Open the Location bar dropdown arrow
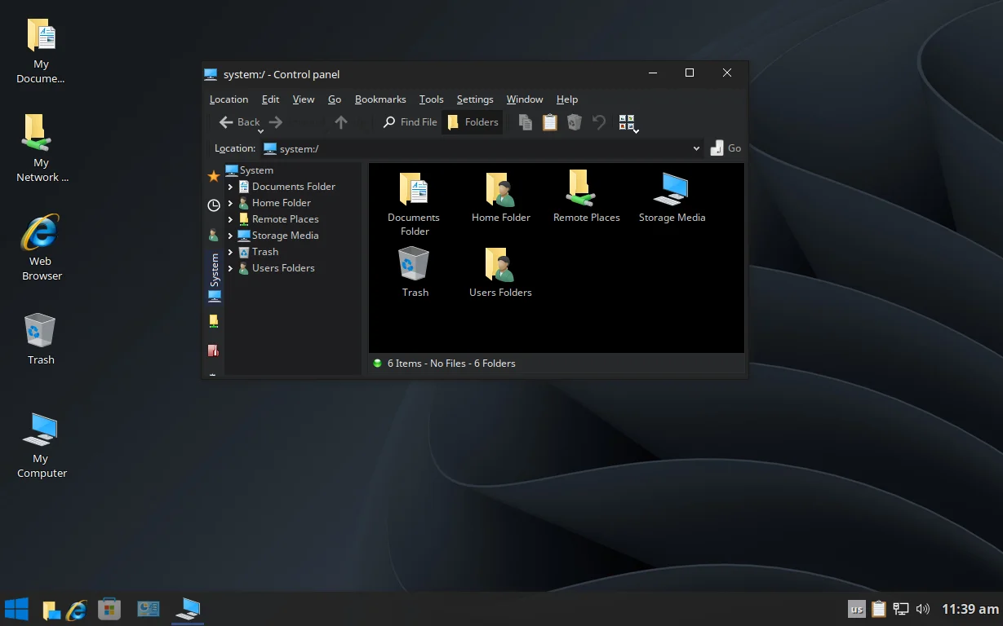Viewport: 1003px width, 626px height. click(696, 148)
